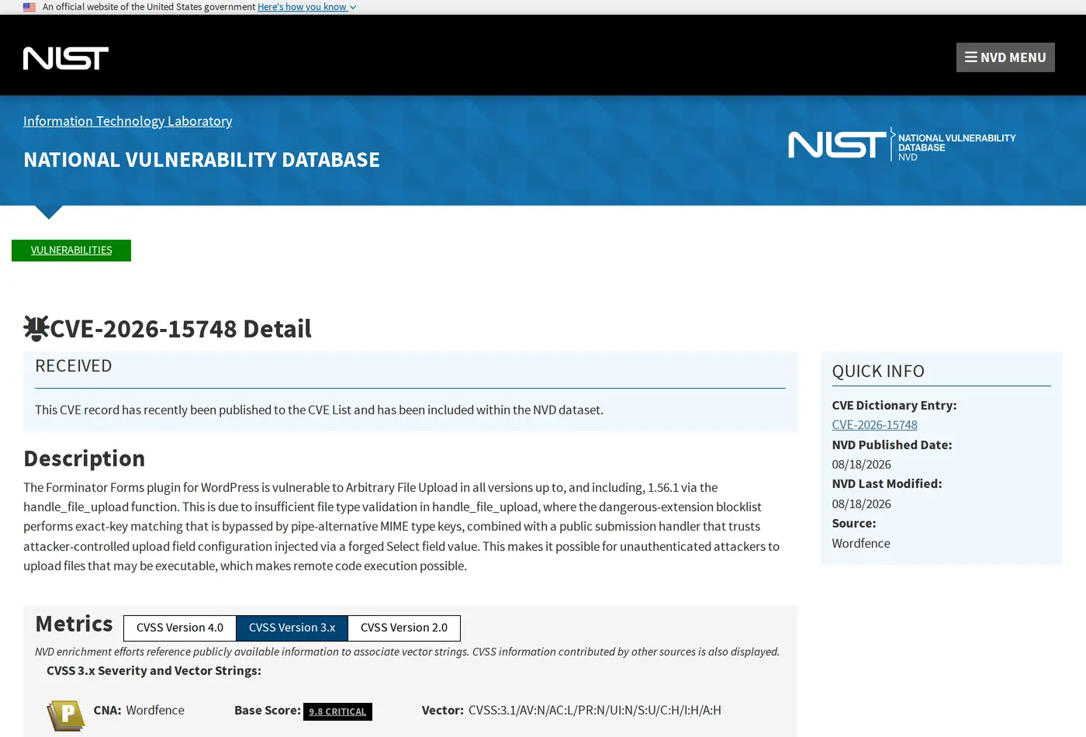Click the CVE-2026-15748 Detail title

click(x=181, y=329)
